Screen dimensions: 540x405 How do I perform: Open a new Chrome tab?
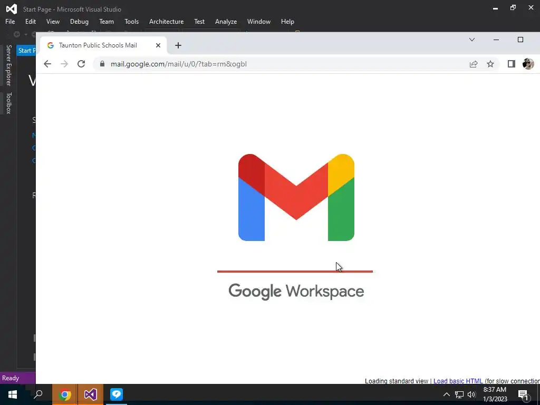coord(178,45)
